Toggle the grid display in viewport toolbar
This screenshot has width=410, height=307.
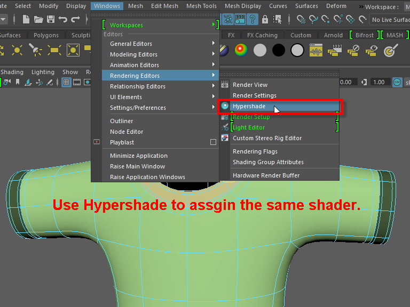click(66, 82)
